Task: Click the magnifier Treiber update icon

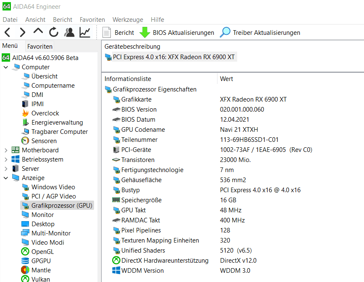Action: tap(225, 32)
